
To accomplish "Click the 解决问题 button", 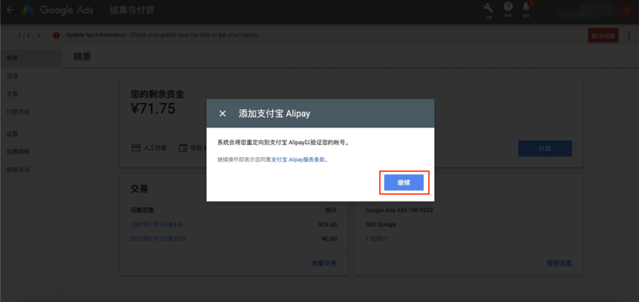I will (x=603, y=36).
